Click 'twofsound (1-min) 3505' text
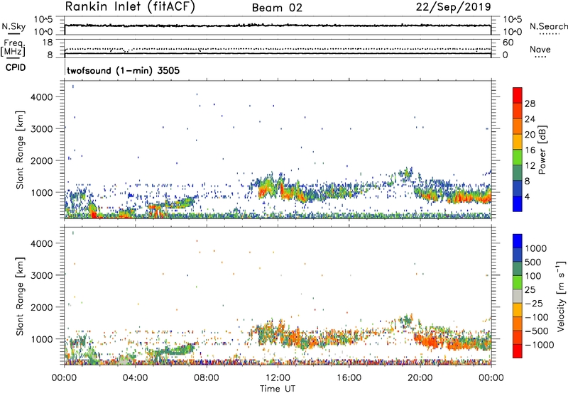This screenshot has width=568, height=393. click(123, 70)
